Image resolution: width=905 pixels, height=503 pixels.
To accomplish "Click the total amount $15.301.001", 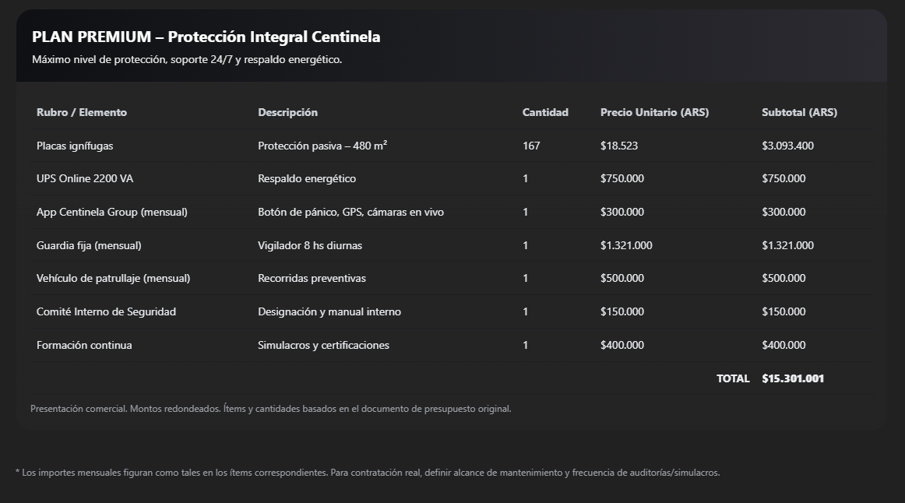I will 793,378.
